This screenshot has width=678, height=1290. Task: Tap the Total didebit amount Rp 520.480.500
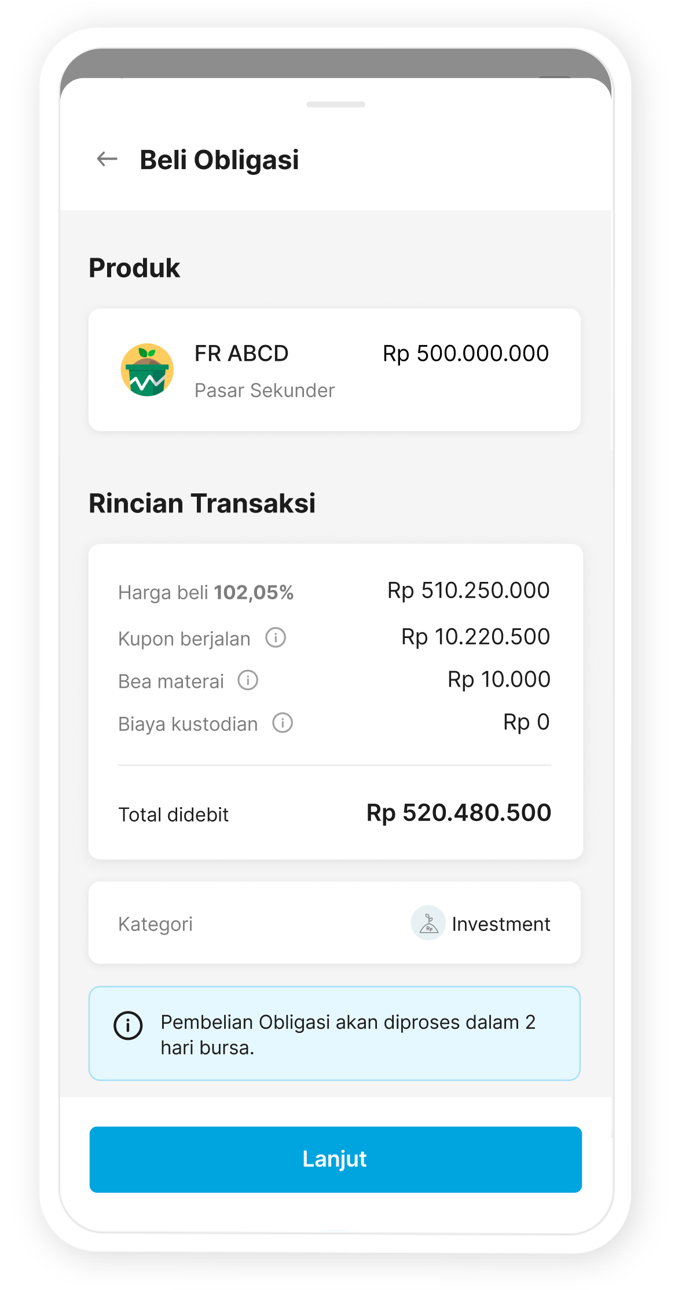(459, 812)
